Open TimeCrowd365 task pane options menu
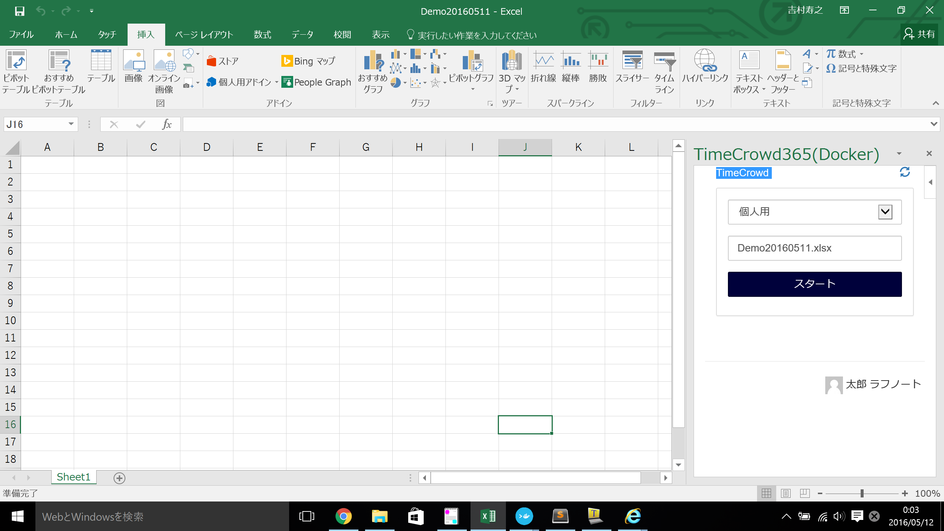The height and width of the screenshot is (531, 944). (x=899, y=153)
